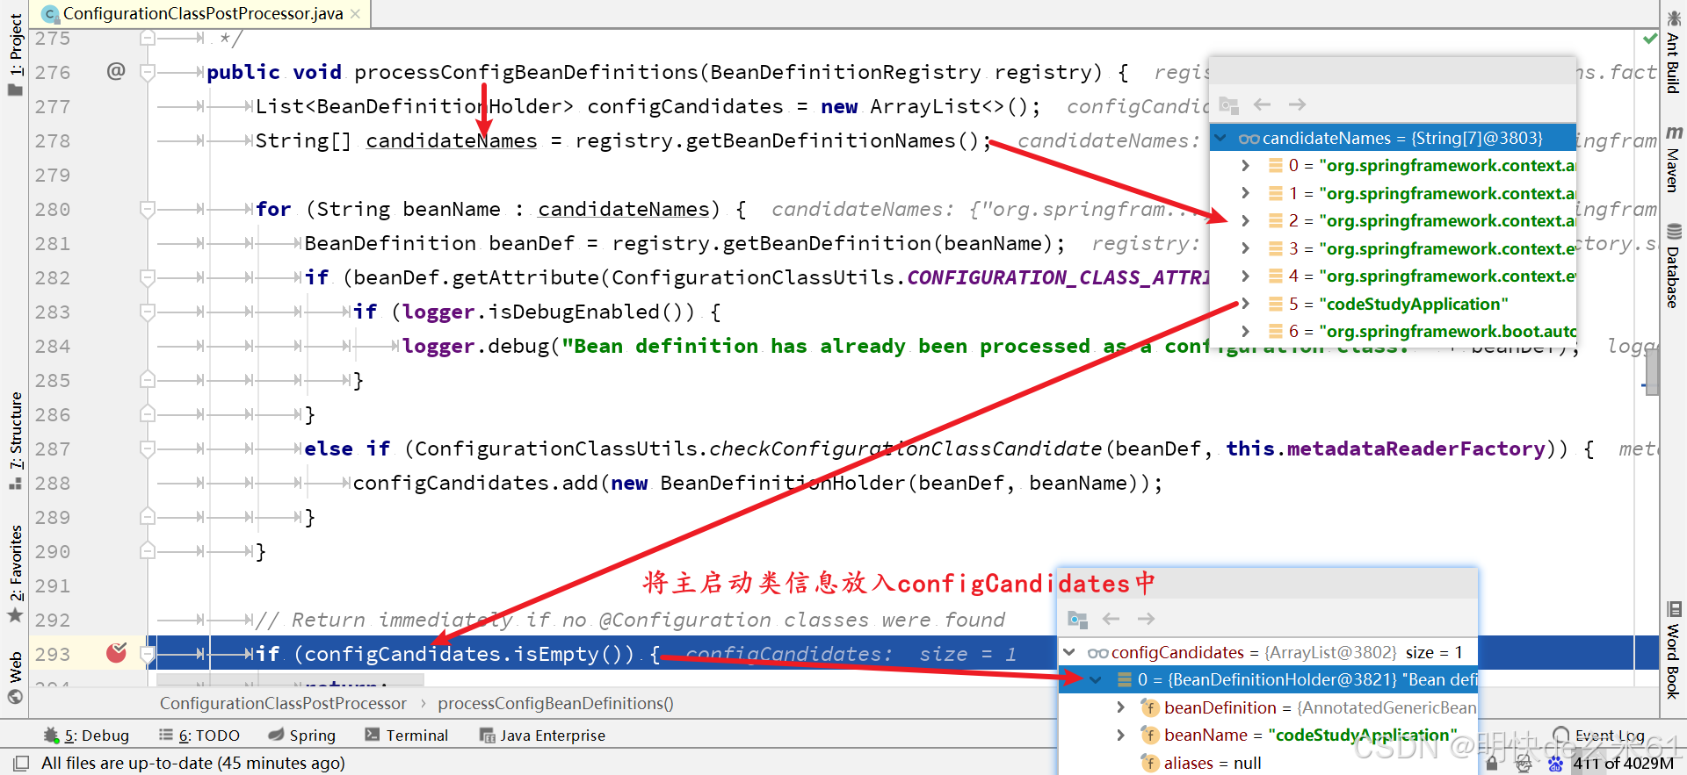Collapse the method fold marker on line 276
Viewport: 1687px width, 775px height.
[148, 72]
